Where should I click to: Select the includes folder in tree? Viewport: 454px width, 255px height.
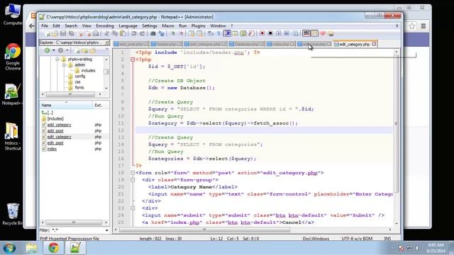[88, 71]
